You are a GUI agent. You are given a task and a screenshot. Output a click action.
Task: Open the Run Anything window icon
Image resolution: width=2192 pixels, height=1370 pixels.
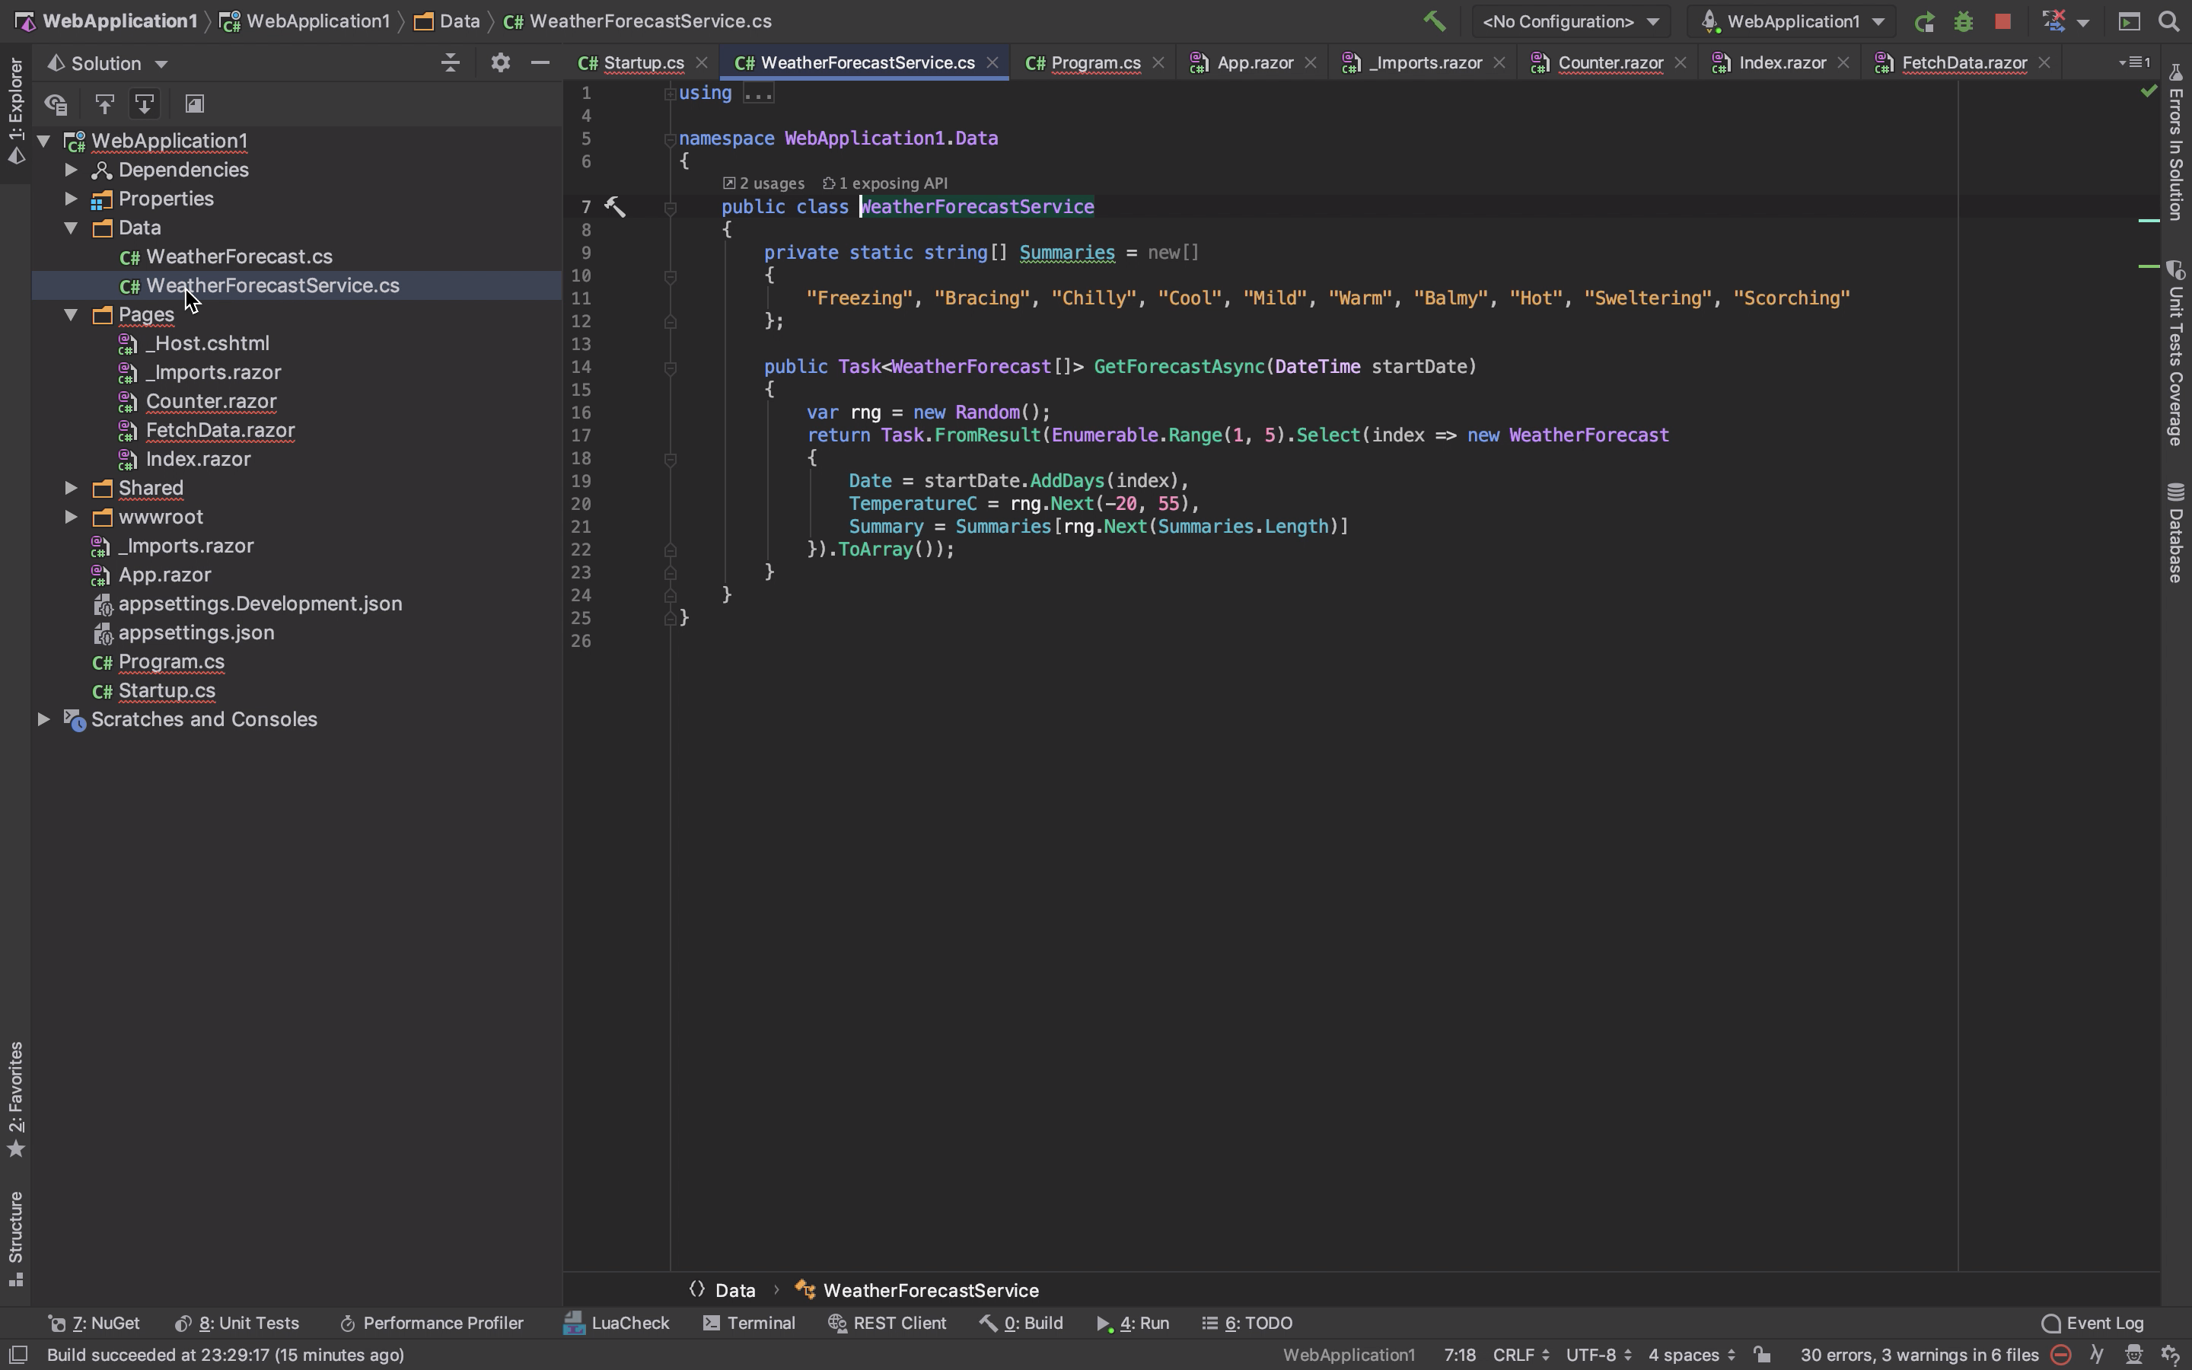tap(2130, 21)
